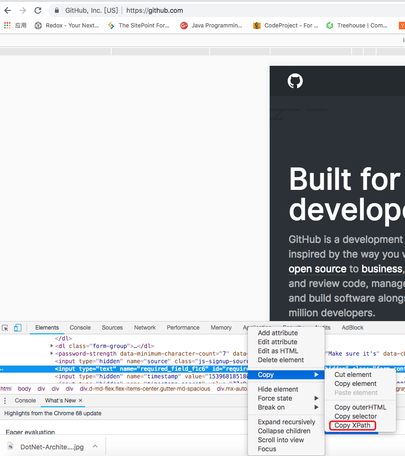
Task: Click the GitHub octocat logo
Action: [x=295, y=81]
